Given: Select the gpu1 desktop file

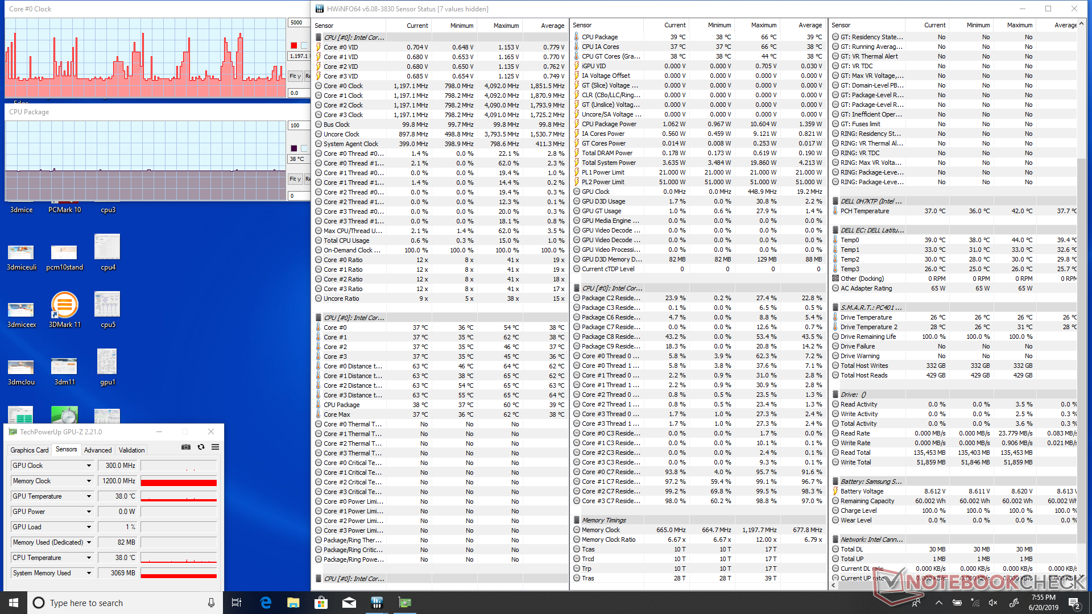Looking at the screenshot, I should coord(107,367).
